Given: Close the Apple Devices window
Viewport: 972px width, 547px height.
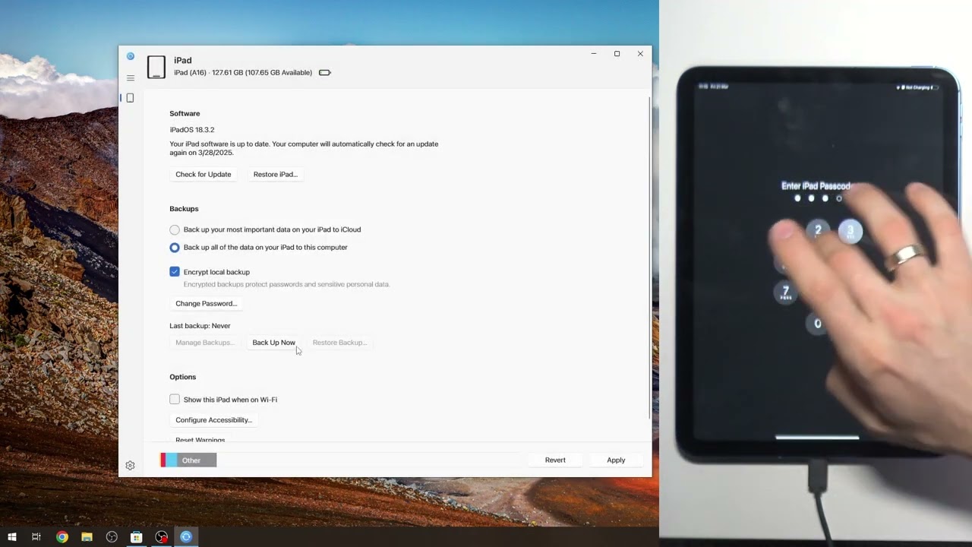Looking at the screenshot, I should [x=640, y=54].
